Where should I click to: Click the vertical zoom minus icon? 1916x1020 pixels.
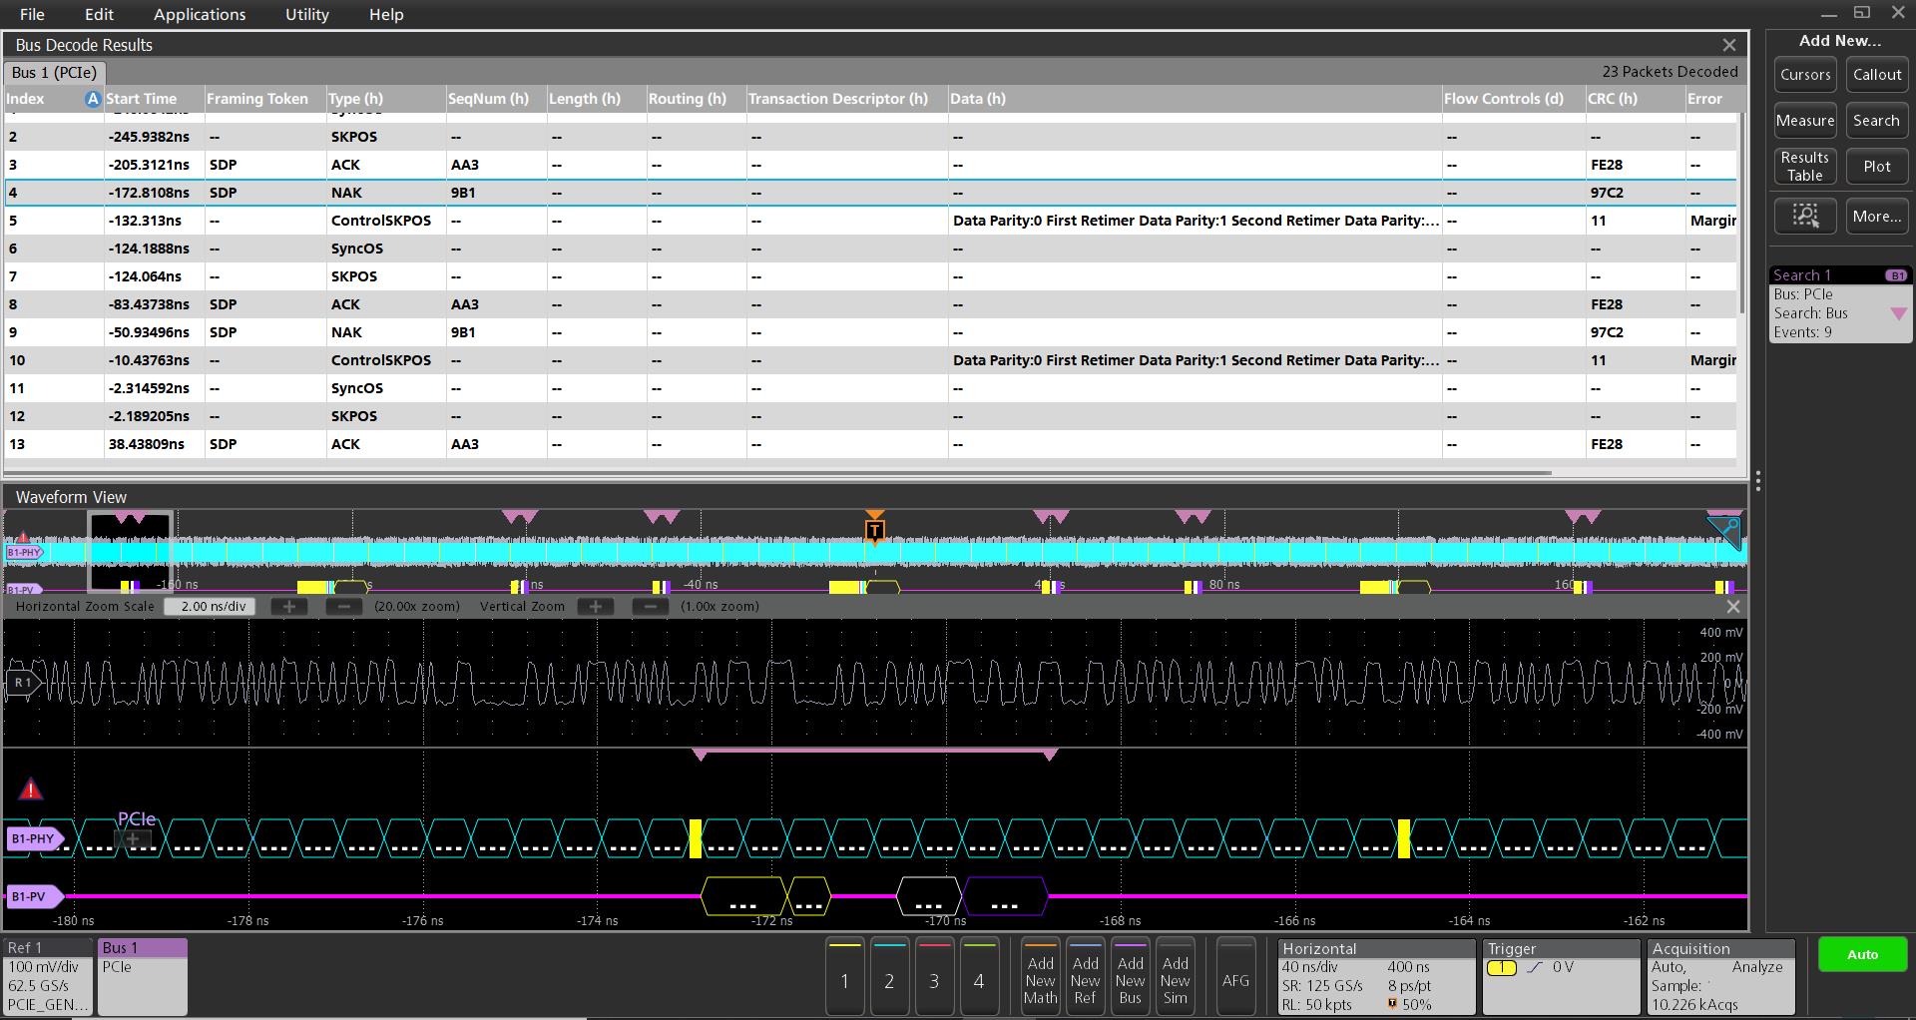click(651, 606)
